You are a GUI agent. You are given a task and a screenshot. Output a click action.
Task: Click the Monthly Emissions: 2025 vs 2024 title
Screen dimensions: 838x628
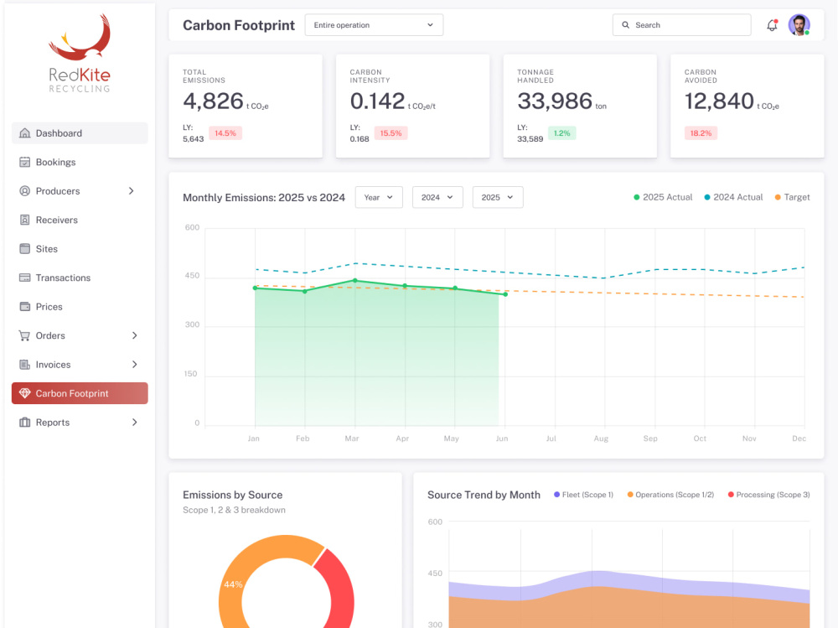tap(264, 197)
